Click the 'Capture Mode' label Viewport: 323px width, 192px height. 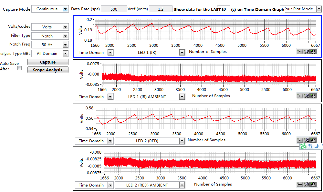click(16, 9)
